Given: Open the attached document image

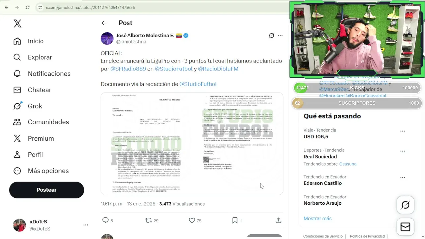Looking at the screenshot, I should [192, 143].
